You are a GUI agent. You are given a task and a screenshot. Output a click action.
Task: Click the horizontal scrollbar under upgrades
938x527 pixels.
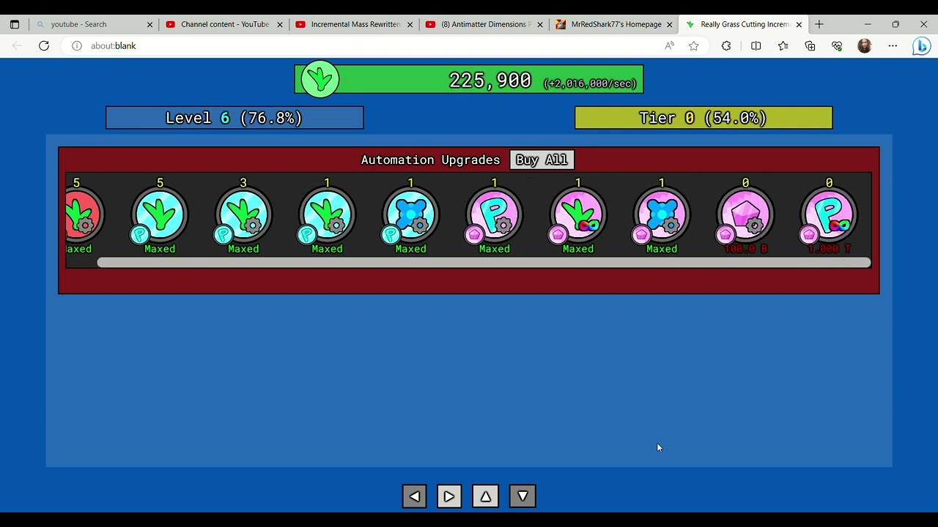tap(484, 263)
